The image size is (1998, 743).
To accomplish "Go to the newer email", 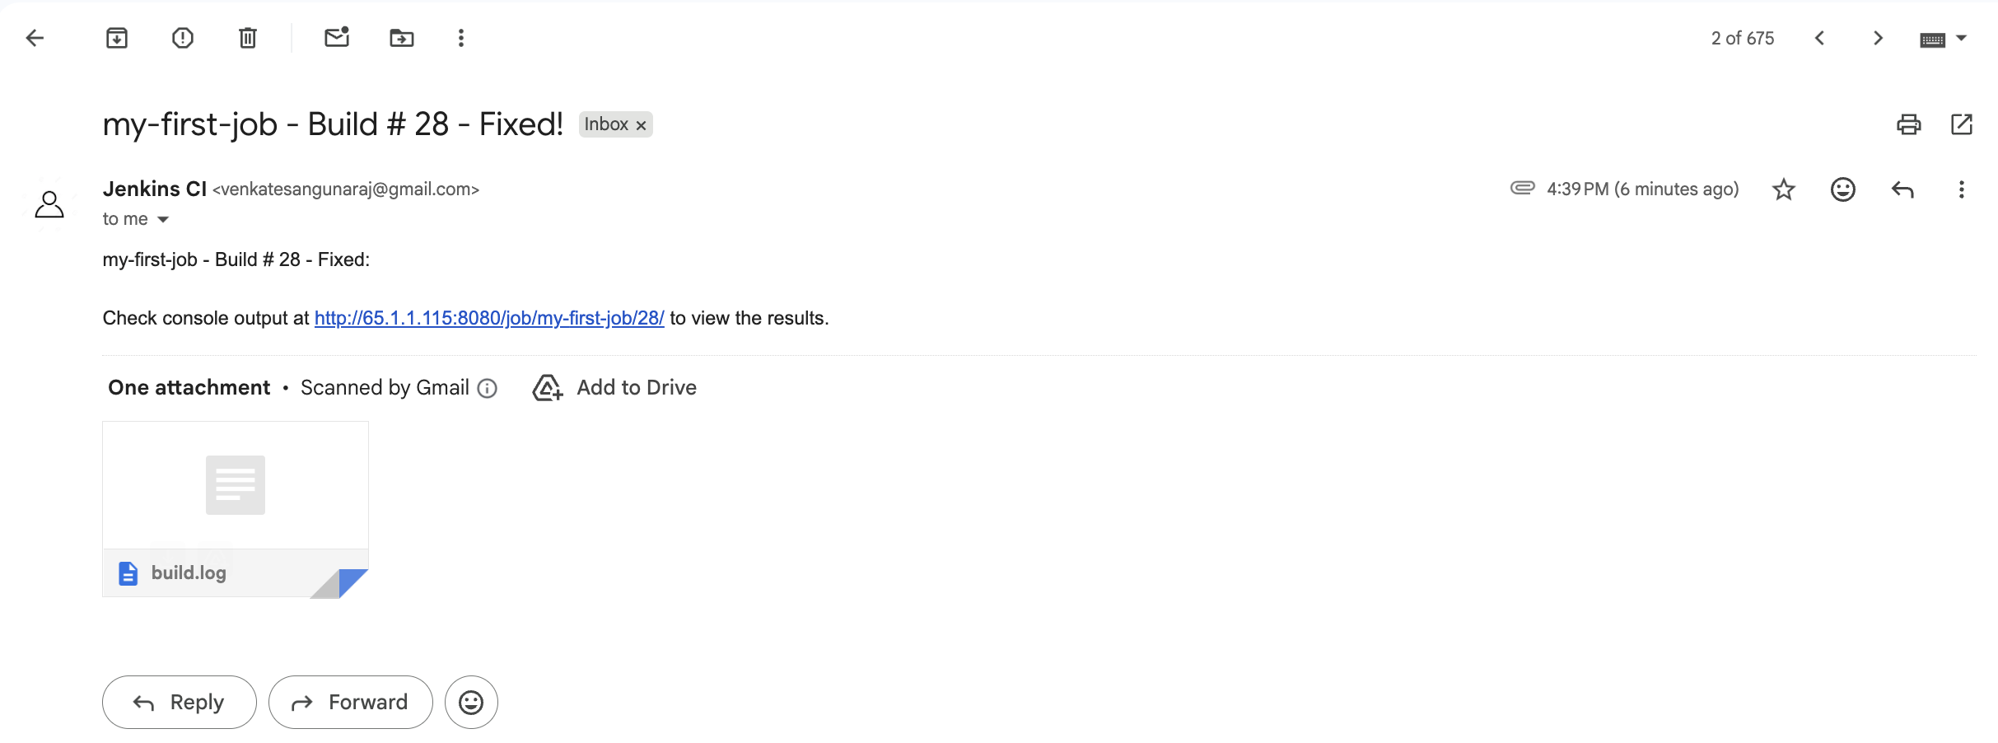I will click(x=1820, y=38).
